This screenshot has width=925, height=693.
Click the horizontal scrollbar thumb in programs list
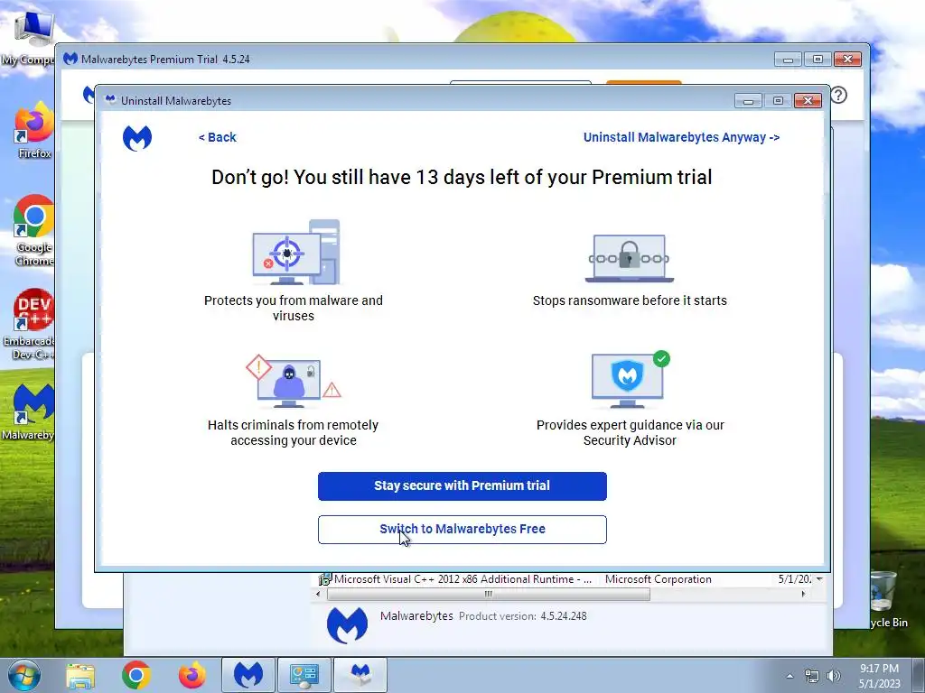tap(489, 594)
